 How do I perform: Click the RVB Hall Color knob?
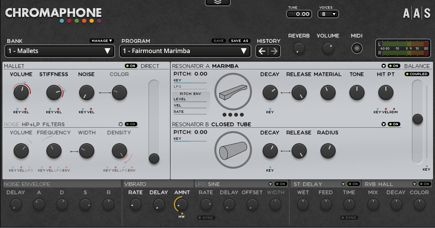(419, 205)
